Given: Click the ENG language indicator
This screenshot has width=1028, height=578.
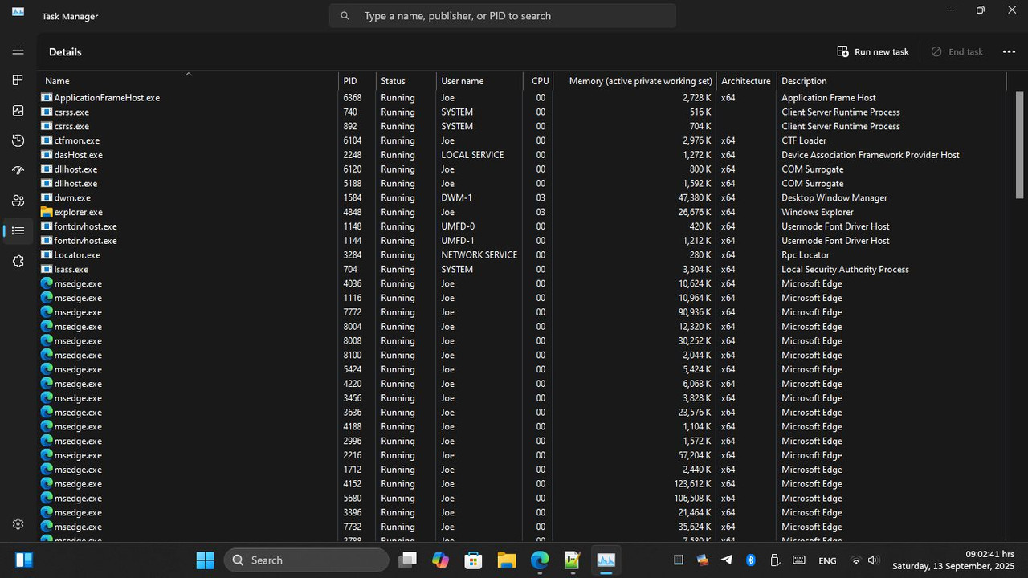Looking at the screenshot, I should coord(827,560).
